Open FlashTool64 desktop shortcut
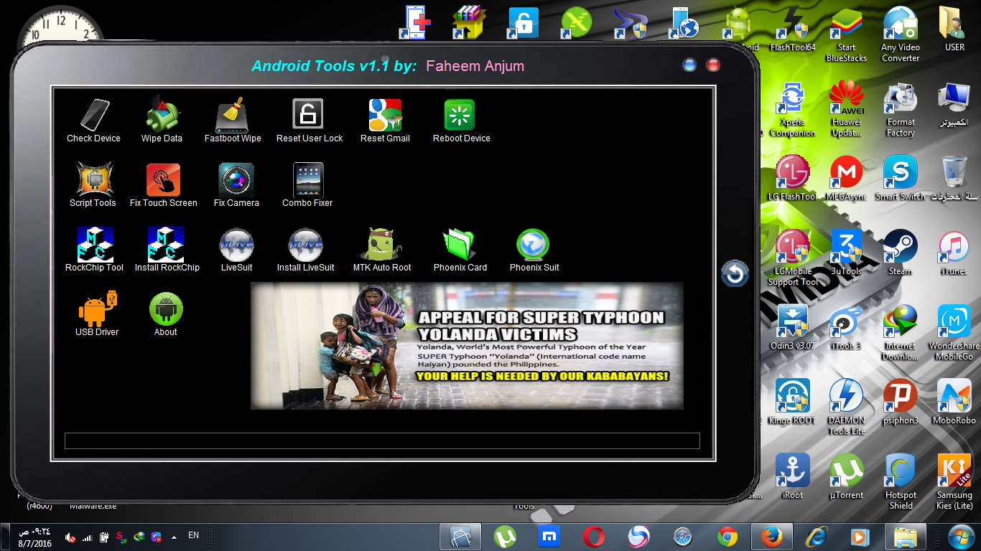The image size is (981, 551). point(793,29)
